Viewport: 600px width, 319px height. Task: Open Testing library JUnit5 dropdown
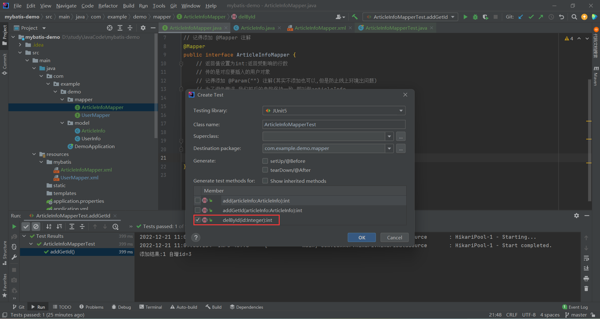(334, 111)
